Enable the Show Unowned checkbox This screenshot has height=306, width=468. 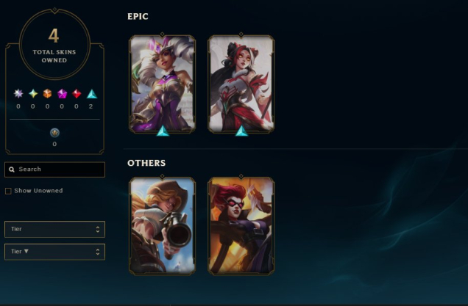[8, 191]
